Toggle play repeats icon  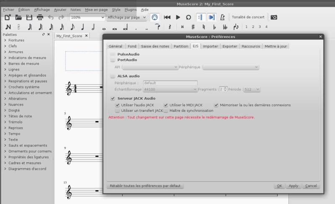[201, 17]
